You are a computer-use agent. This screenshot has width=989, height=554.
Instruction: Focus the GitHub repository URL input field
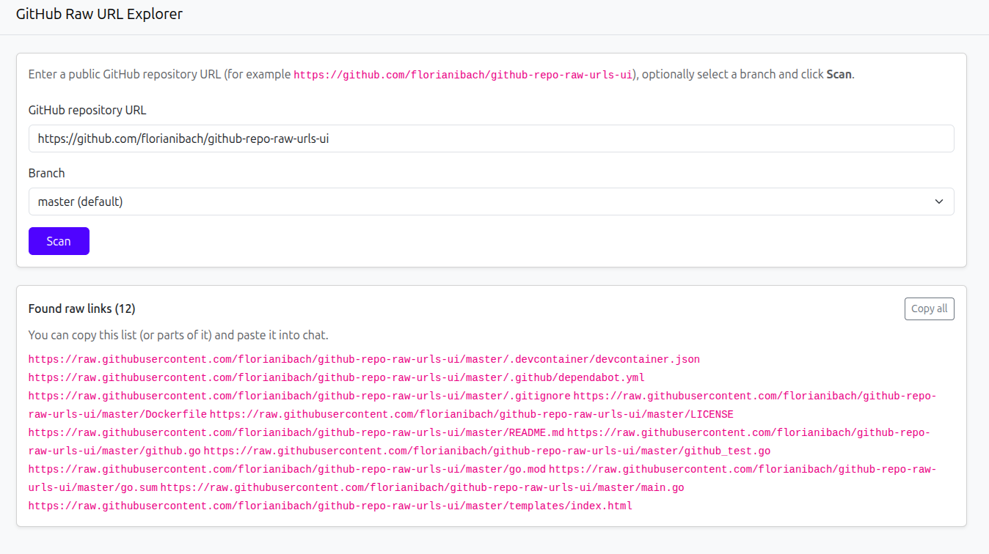pos(491,138)
